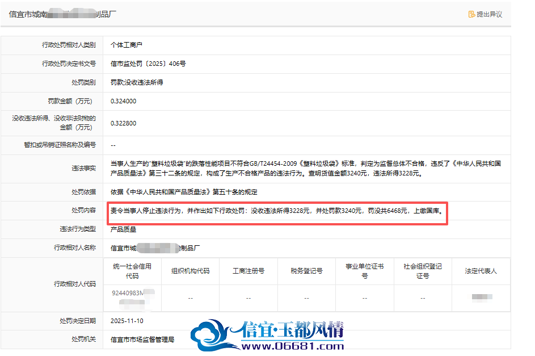Click 信宜市市场监督管理局 authority name
The image size is (535, 356).
(x=142, y=340)
